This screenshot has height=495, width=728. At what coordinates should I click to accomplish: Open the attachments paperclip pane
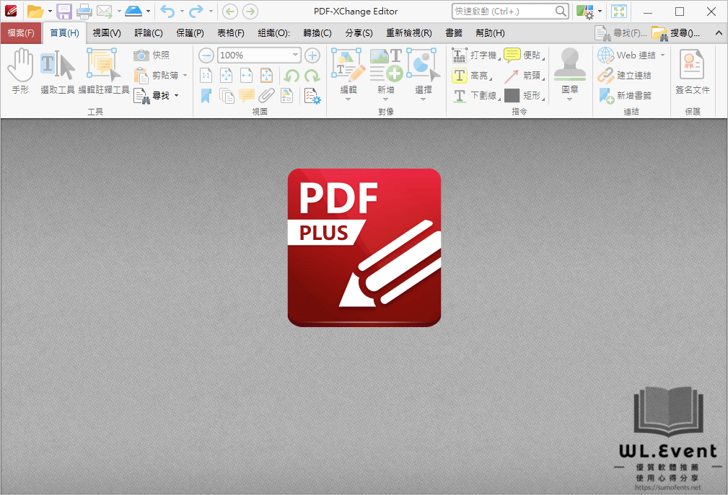[266, 96]
